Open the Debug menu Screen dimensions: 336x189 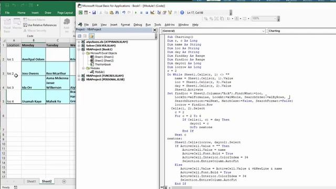pos(138,25)
